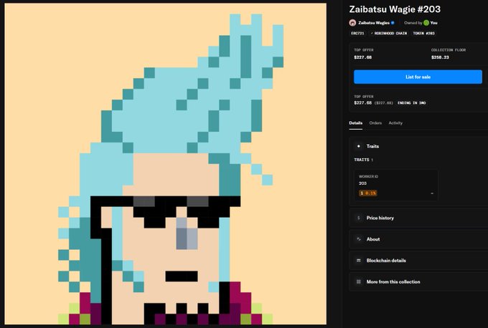Click the List for sale button

coord(418,77)
